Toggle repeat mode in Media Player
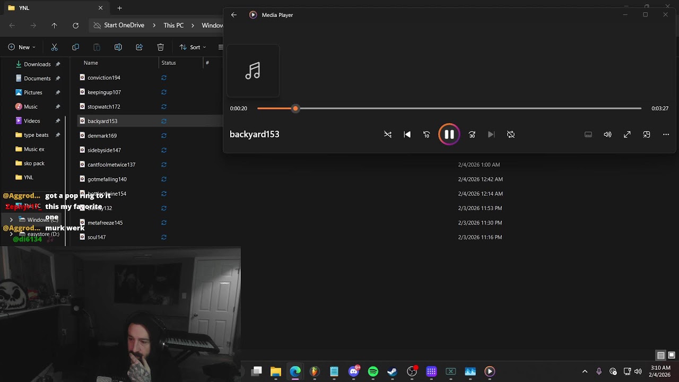 (511, 135)
